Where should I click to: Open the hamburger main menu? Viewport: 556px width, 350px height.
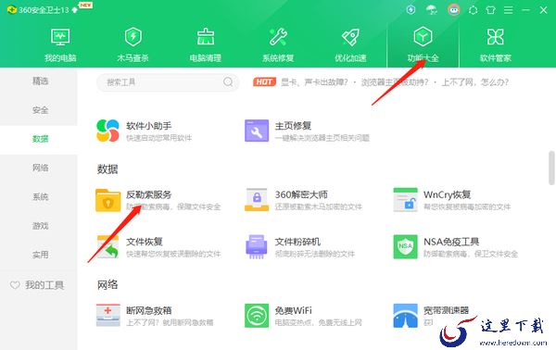click(x=508, y=10)
